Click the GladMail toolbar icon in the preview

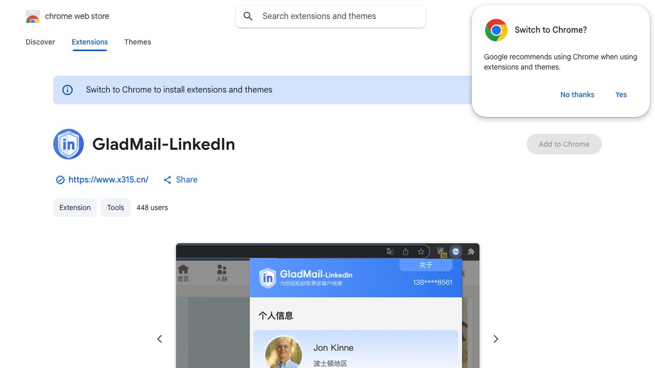pyautogui.click(x=455, y=251)
